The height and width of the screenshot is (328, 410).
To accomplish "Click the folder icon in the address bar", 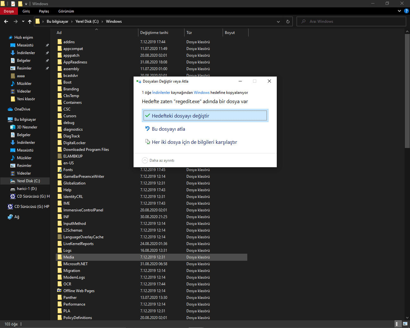I will [37, 21].
